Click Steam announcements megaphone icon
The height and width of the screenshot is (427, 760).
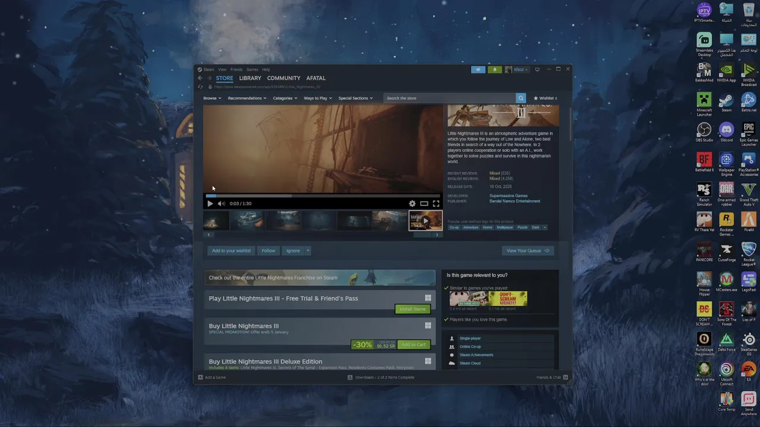click(x=478, y=69)
